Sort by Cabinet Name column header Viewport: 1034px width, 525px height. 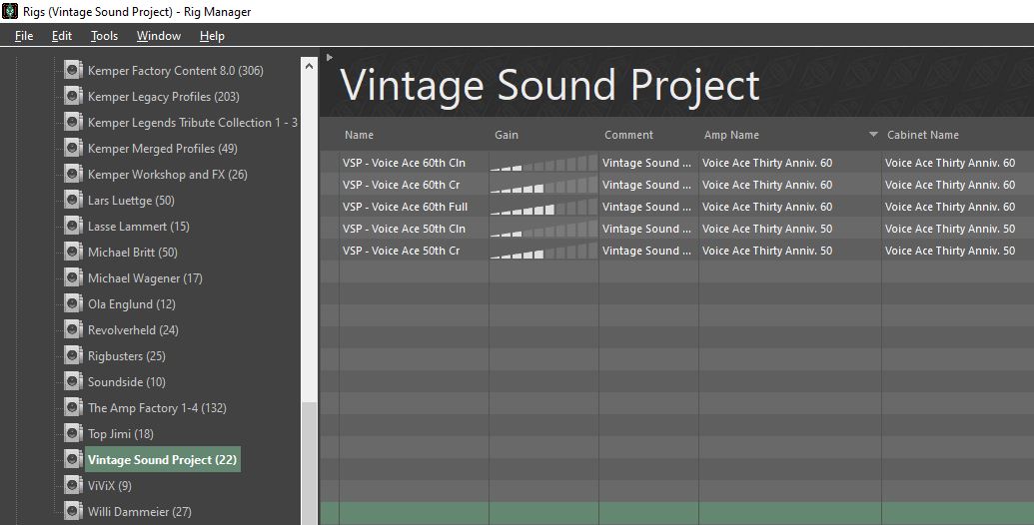[922, 135]
